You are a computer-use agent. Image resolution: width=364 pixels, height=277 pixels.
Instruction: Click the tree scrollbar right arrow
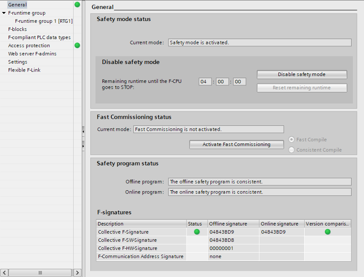pyautogui.click(x=77, y=273)
